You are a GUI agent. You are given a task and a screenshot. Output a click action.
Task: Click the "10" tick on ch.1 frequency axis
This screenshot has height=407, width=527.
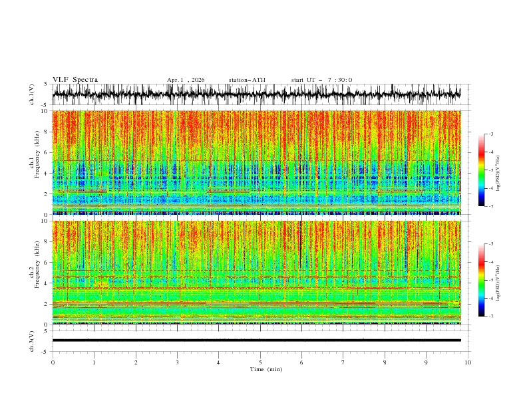(46, 111)
